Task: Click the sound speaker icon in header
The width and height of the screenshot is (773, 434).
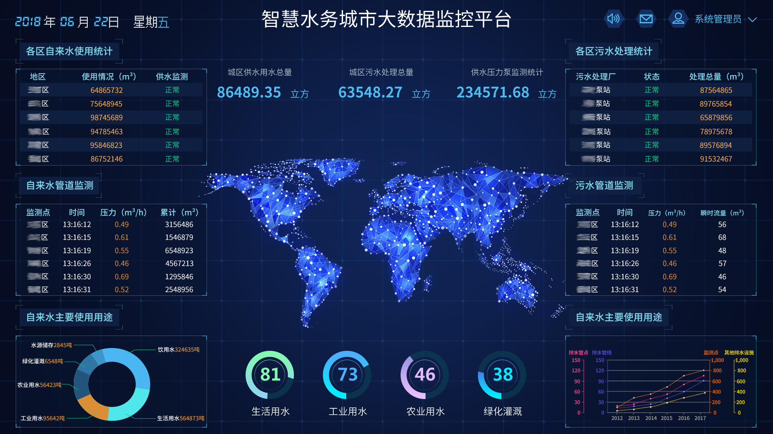Action: (613, 19)
